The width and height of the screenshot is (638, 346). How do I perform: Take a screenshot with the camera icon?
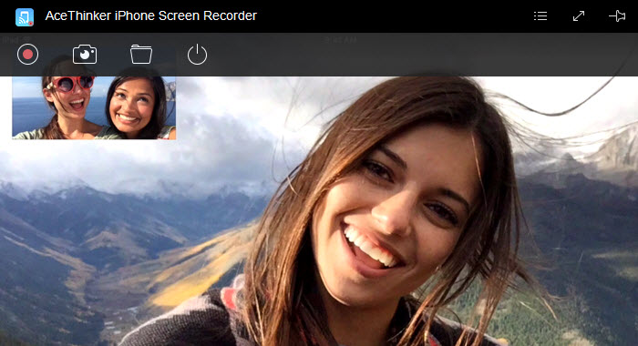click(85, 54)
